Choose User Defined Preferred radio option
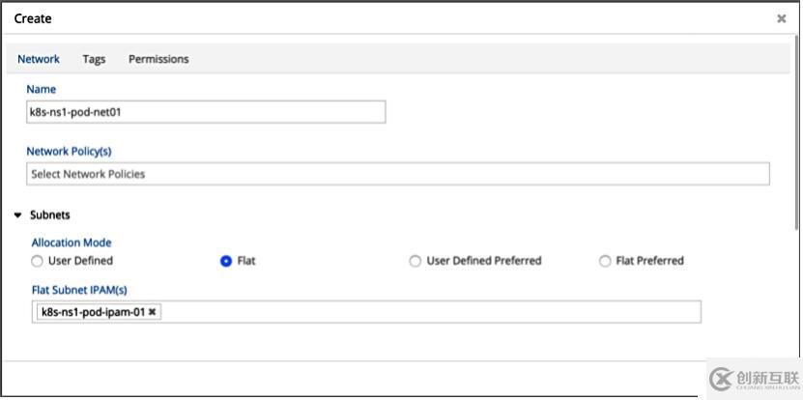This screenshot has height=400, width=803. [416, 261]
